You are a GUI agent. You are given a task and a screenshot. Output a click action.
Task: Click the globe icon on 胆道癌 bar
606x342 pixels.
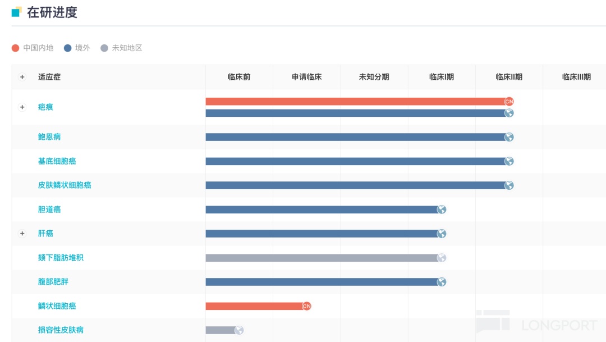tap(442, 209)
